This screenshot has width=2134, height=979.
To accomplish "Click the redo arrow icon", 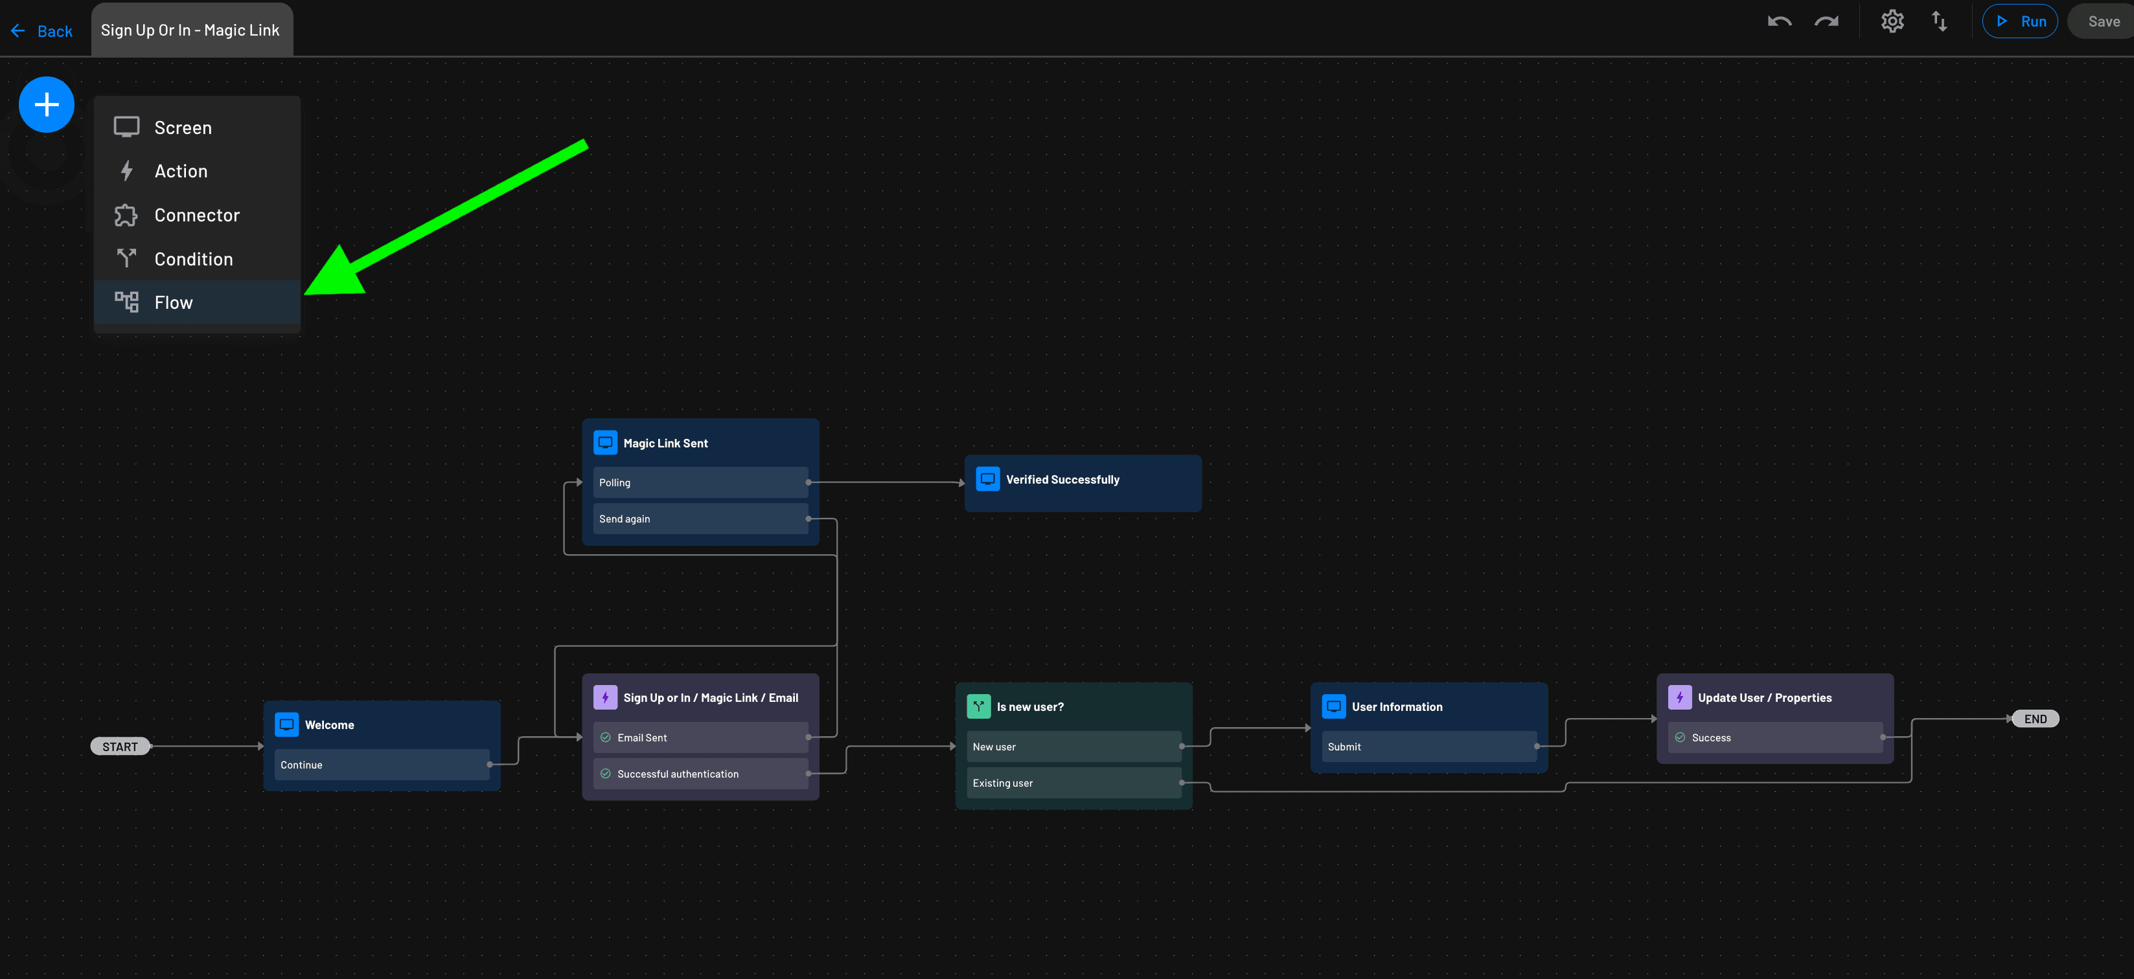I will point(1826,21).
